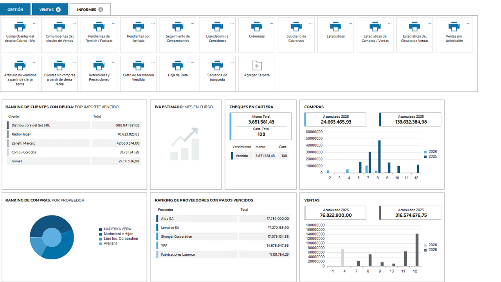
Task: Open the Cobranzas report icon
Action: (257, 27)
